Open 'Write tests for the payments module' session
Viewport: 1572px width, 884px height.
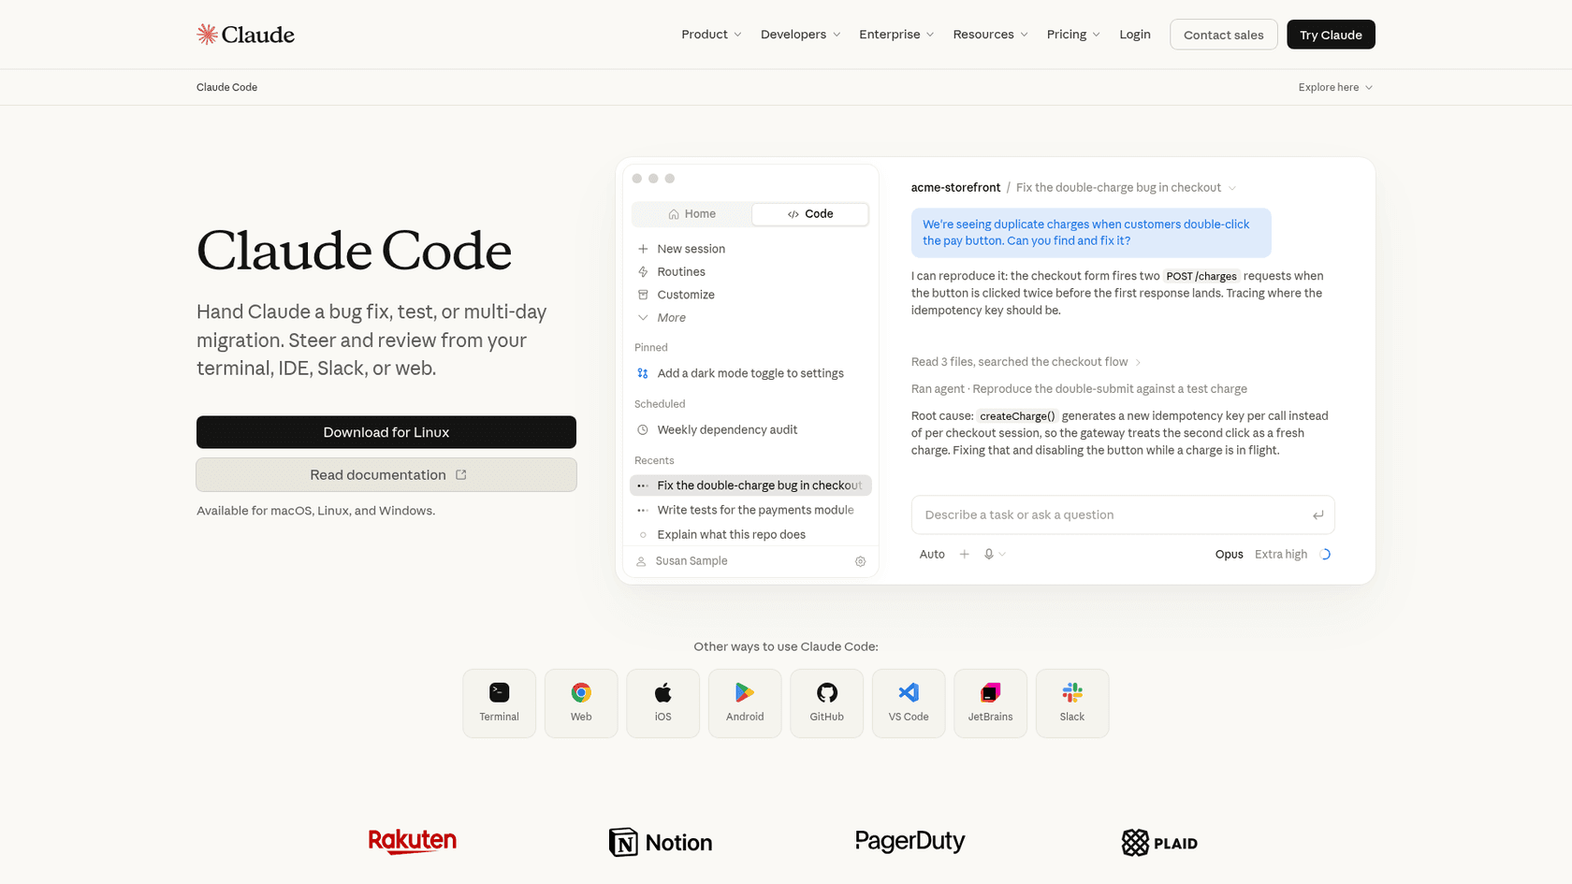(750, 510)
